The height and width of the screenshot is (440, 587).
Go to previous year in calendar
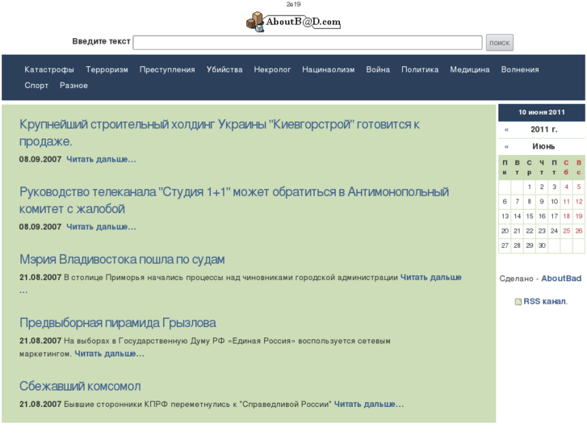(506, 129)
